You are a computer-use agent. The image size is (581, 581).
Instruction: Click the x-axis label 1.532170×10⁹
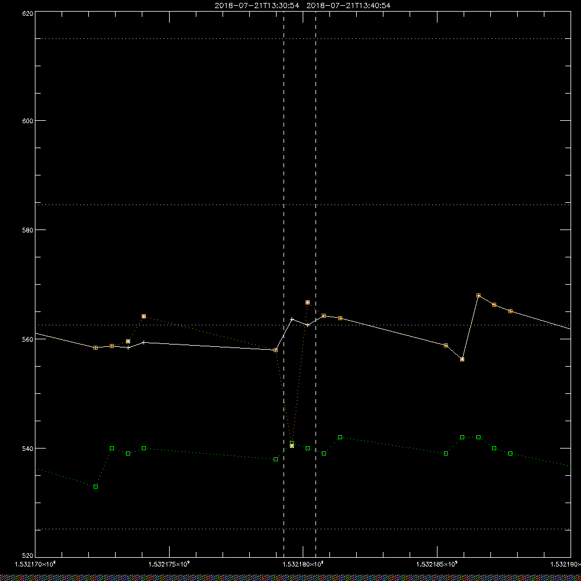(x=35, y=564)
